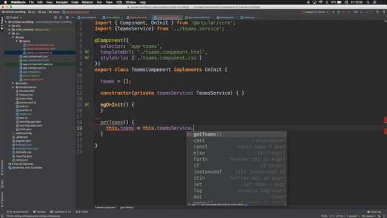The image size is (387, 218).
Task: Open the Project panel gear settings
Action: click(67, 18)
